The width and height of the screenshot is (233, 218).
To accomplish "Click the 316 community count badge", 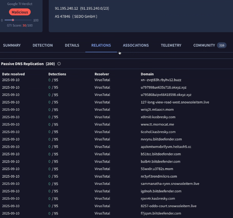I will tap(222, 46).
